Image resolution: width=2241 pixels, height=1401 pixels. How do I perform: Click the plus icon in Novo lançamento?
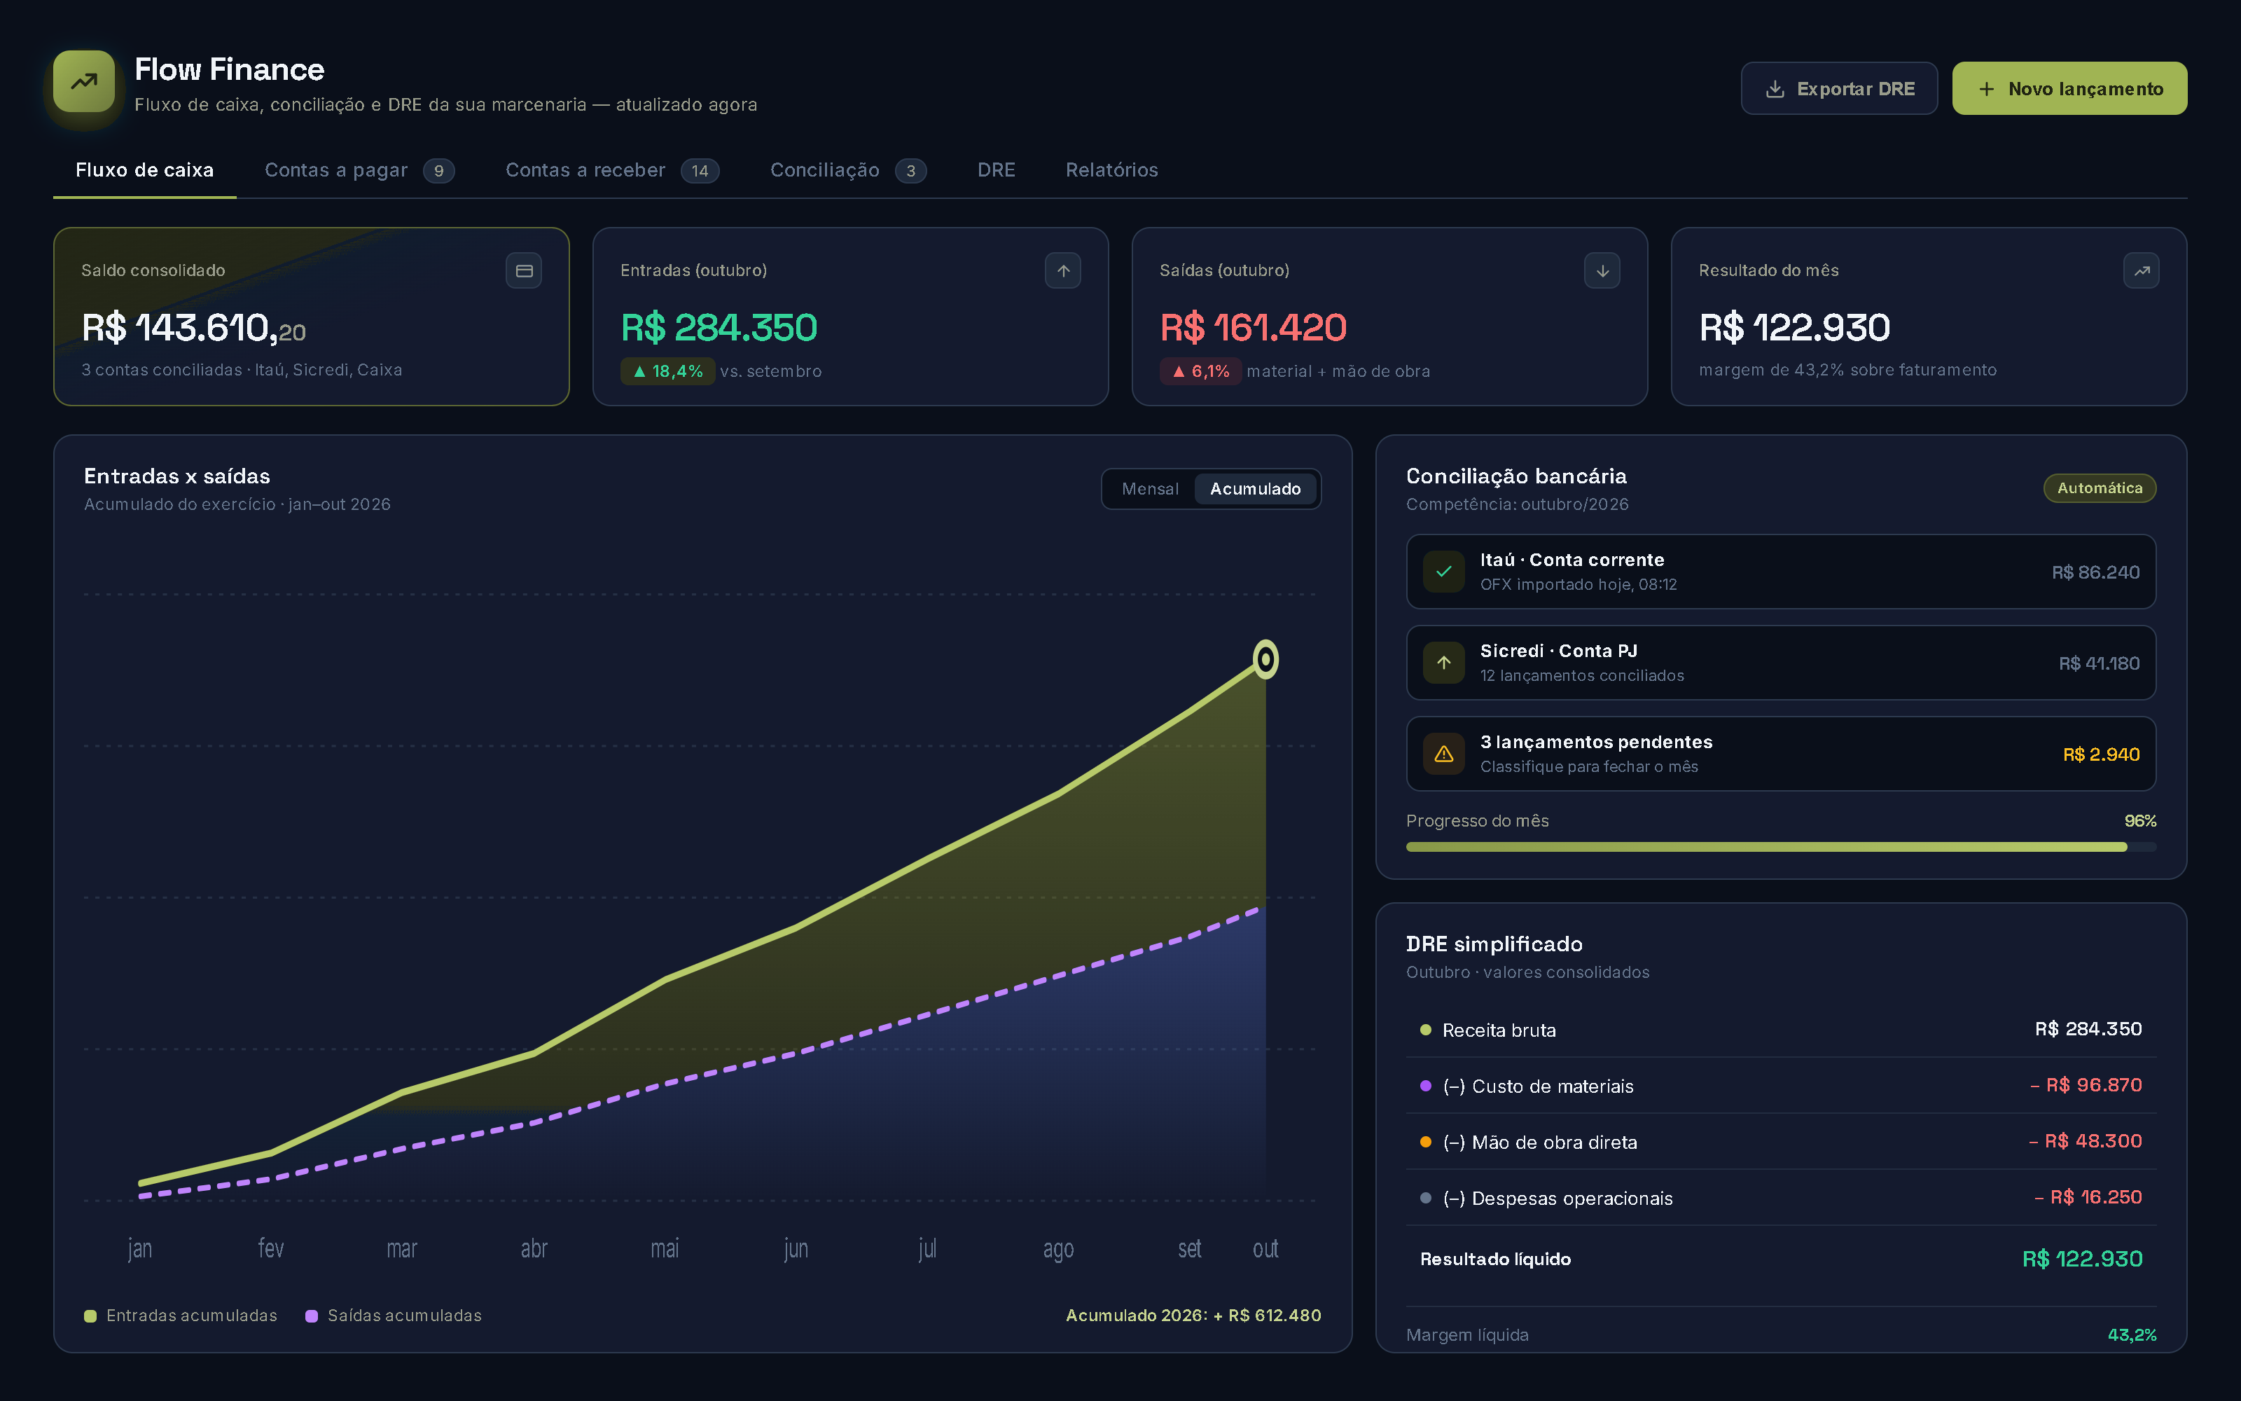click(1985, 89)
